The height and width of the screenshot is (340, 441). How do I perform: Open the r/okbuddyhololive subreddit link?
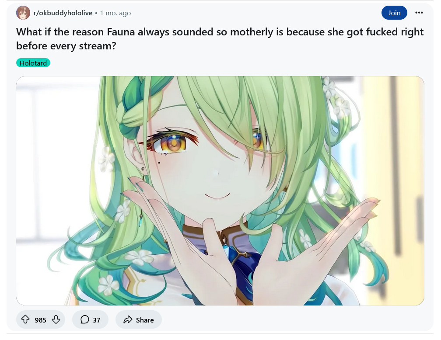pos(63,13)
